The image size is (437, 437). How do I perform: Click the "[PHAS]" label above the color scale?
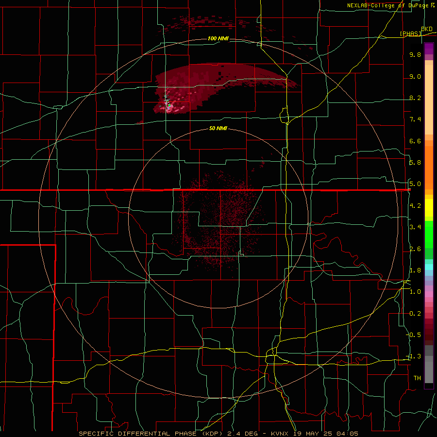(x=410, y=34)
